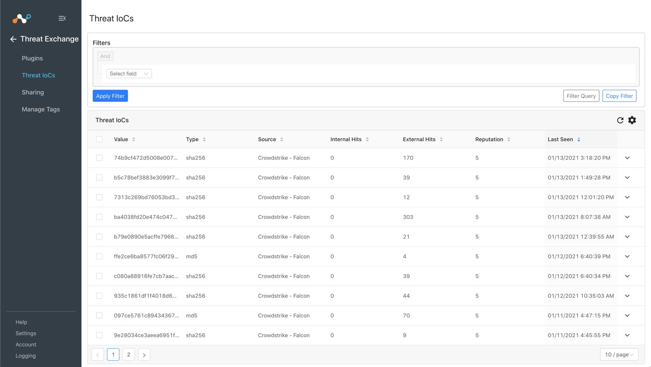Expand row ba4038fd20e474c047 details

coord(627,217)
